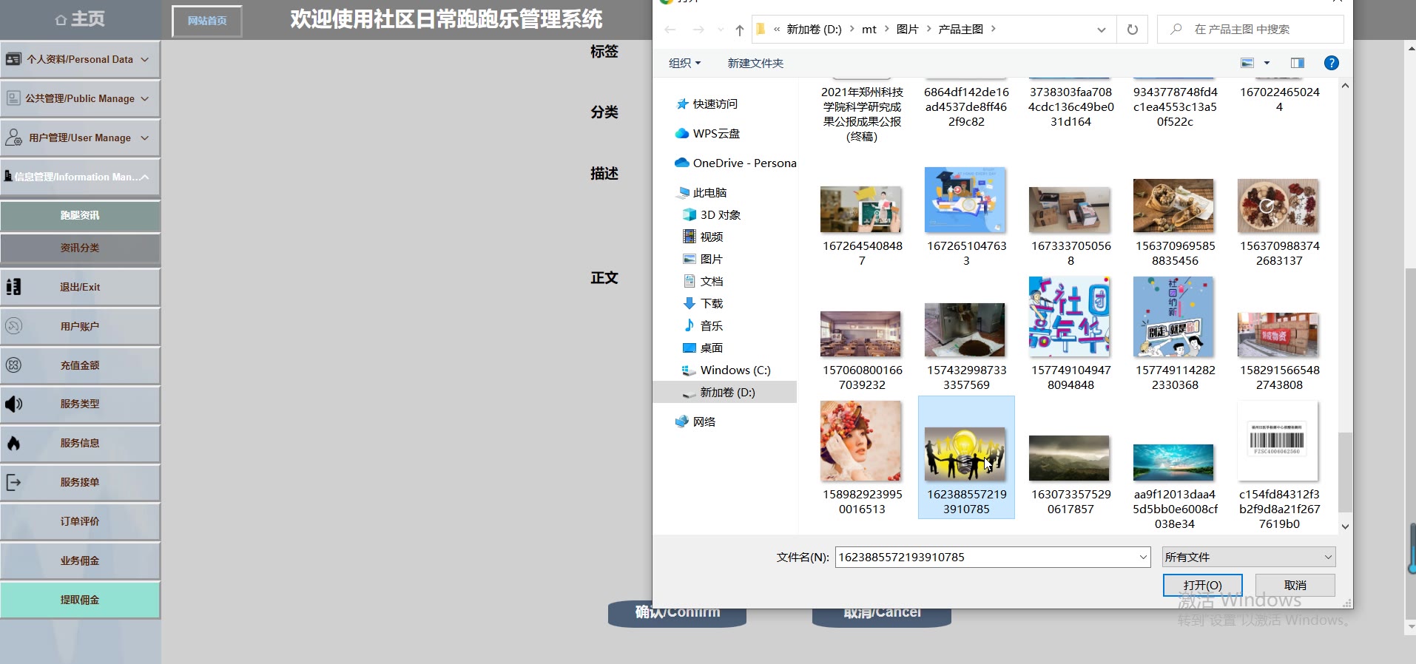The height and width of the screenshot is (664, 1416).
Task: Collapse 信息管理/Information Manage section
Action: click(x=80, y=177)
